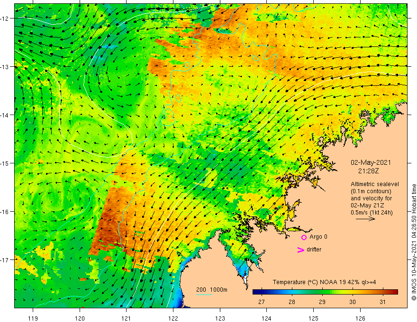The width and height of the screenshot is (417, 322).
Task: Click the cyan 200 1000m depth contour line sample
Action: (x=204, y=295)
